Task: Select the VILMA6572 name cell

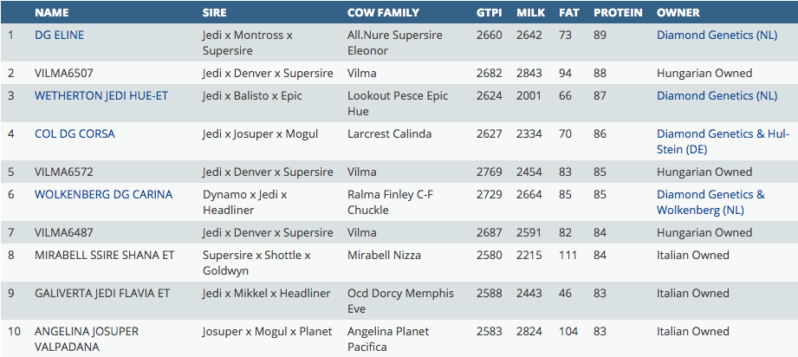Action: point(63,172)
